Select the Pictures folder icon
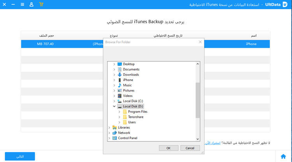292x162 pixels. 120,91
